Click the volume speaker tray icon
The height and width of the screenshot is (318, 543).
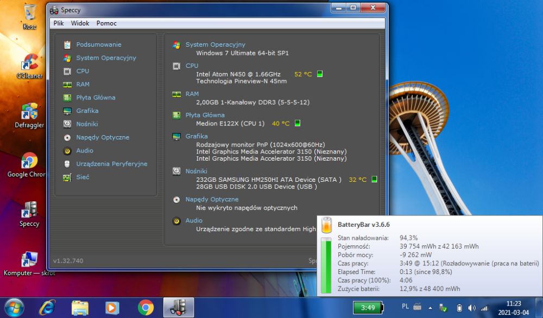click(471, 308)
